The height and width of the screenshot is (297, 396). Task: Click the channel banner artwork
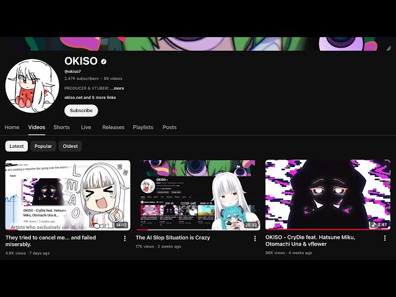(x=198, y=44)
